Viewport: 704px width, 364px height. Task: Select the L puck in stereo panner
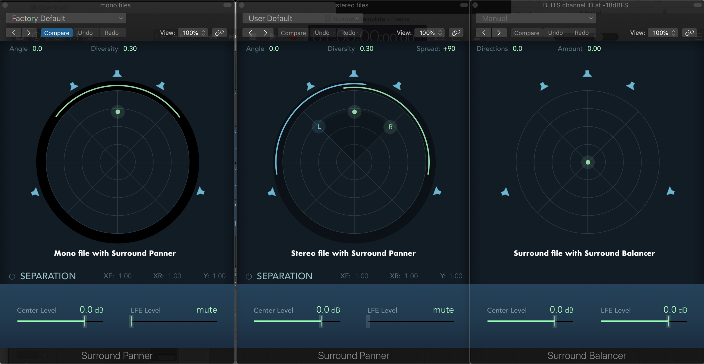pos(319,127)
